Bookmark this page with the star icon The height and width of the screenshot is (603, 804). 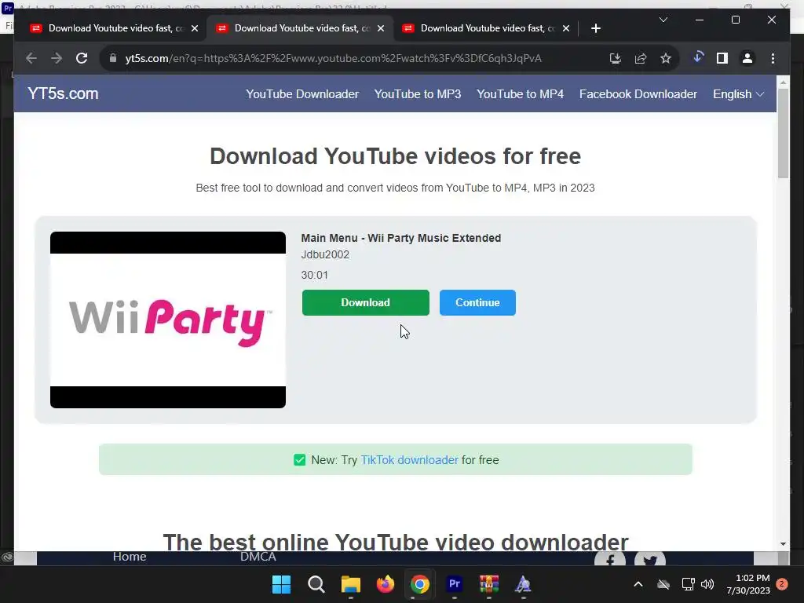[666, 58]
